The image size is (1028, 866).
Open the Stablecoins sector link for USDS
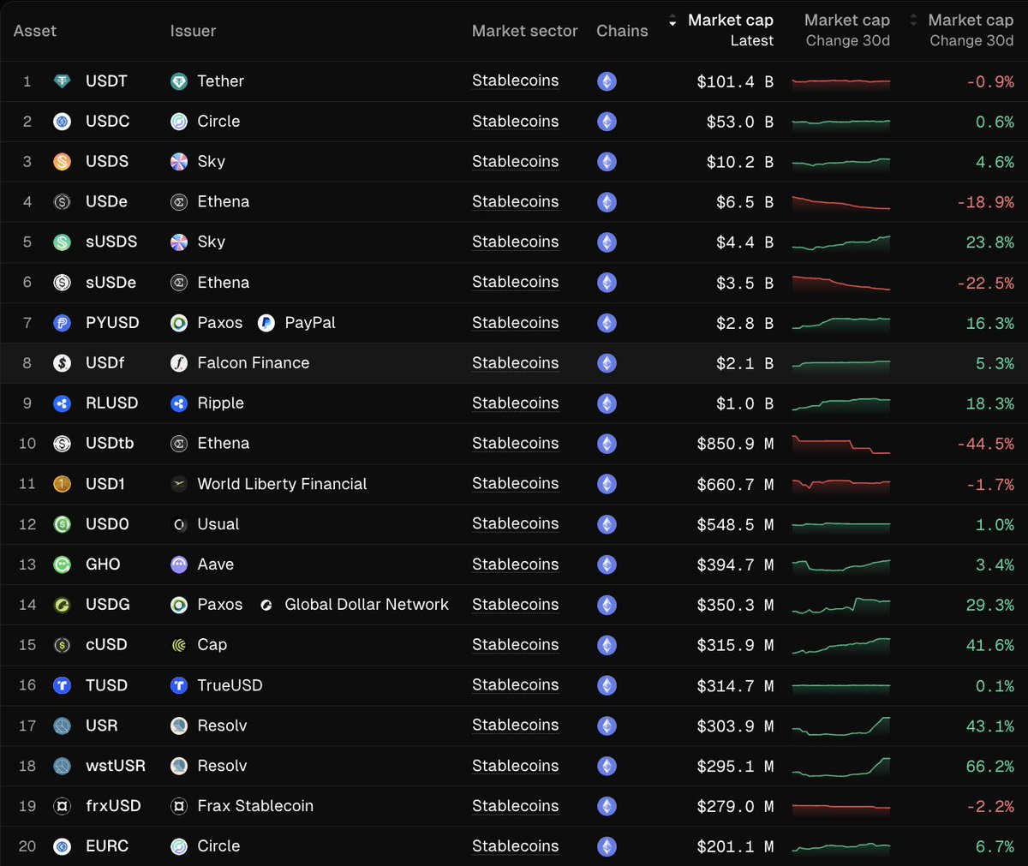[x=515, y=162]
